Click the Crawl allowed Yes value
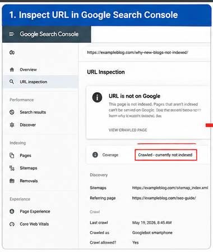The height and width of the screenshot is (252, 213). click(135, 242)
